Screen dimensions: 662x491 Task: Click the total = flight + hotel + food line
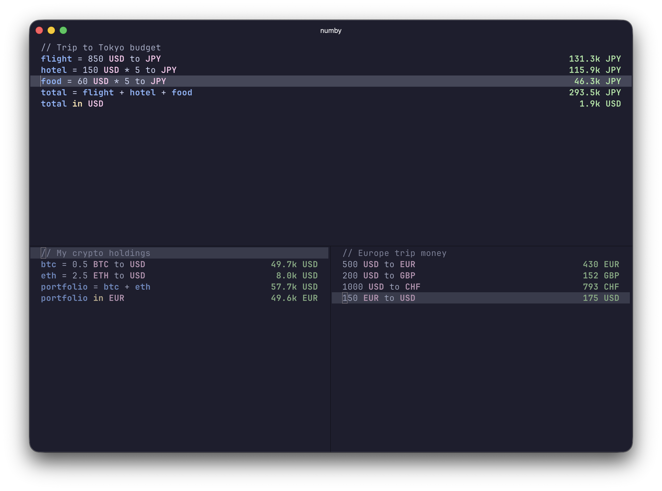click(x=116, y=92)
